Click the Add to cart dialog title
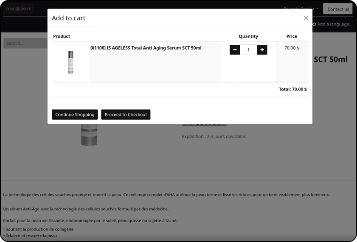 point(68,18)
